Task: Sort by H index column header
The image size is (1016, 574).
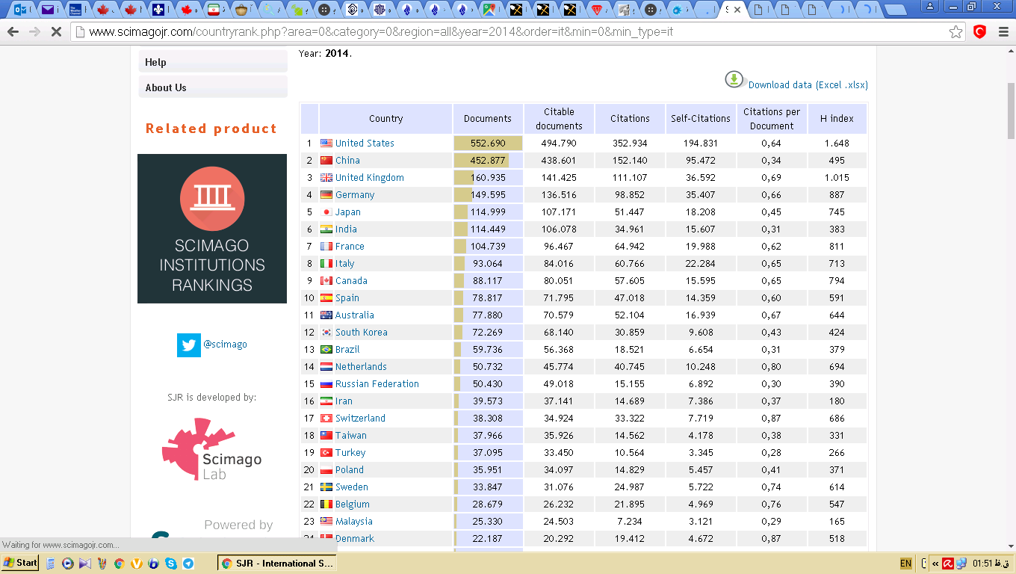Action: pos(837,119)
